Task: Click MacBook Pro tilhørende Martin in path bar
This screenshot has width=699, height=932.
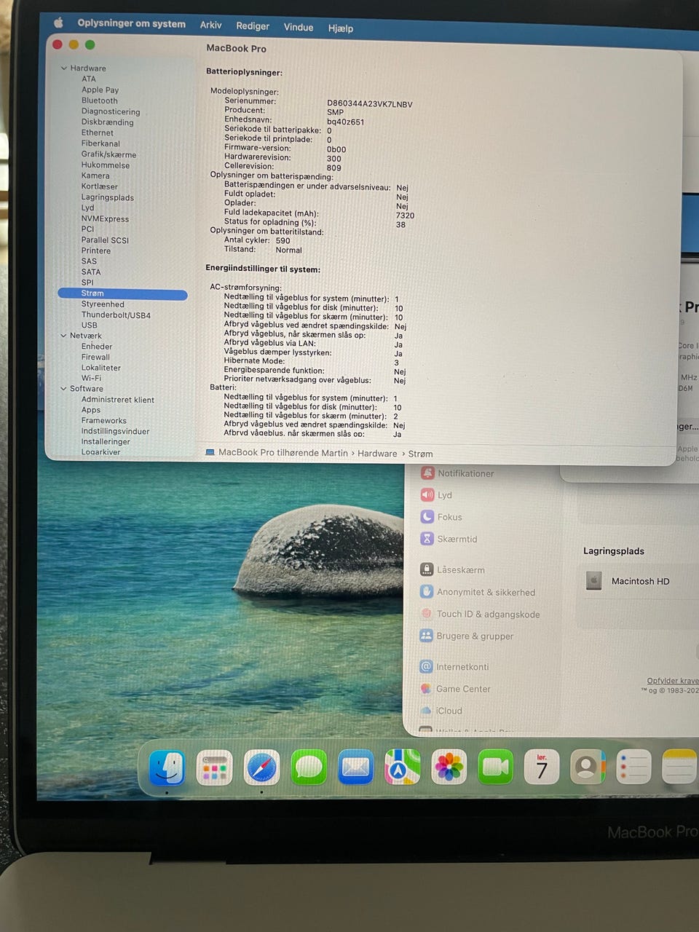Action: click(283, 452)
